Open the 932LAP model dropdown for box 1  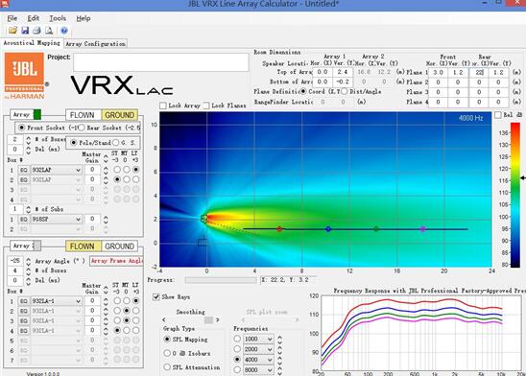[x=57, y=170]
